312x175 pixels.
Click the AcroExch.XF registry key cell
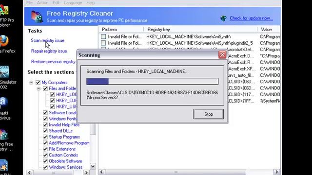click(x=242, y=69)
